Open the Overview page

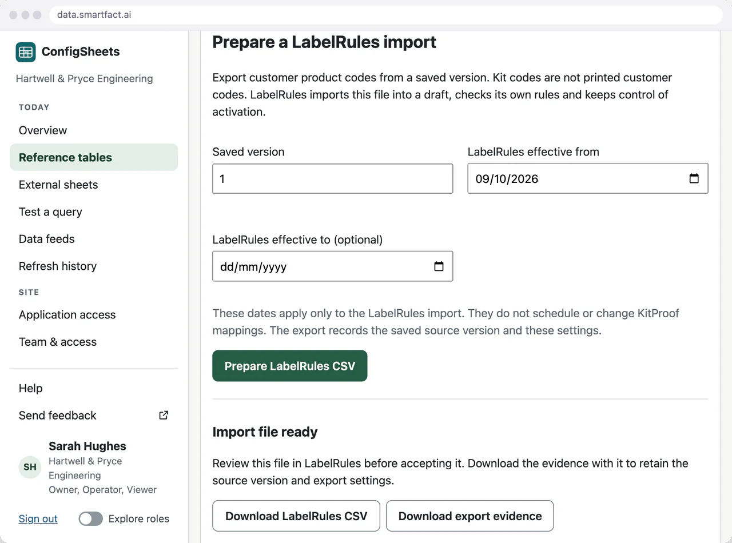click(94, 130)
